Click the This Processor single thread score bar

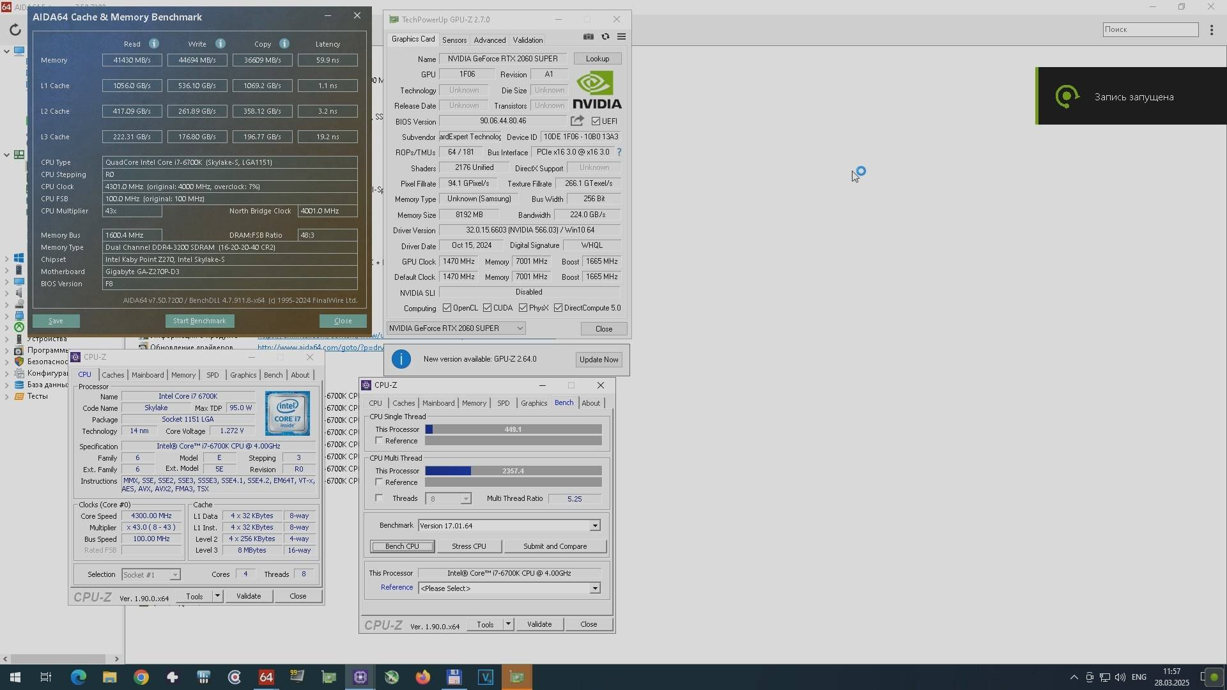point(513,429)
